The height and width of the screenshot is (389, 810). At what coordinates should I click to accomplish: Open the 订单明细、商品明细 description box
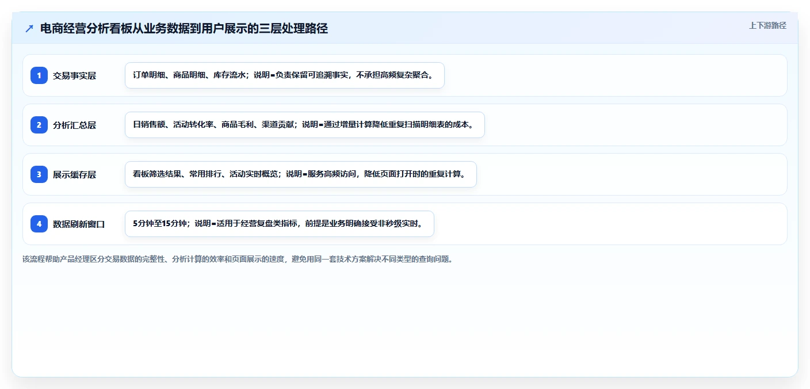[x=285, y=75]
